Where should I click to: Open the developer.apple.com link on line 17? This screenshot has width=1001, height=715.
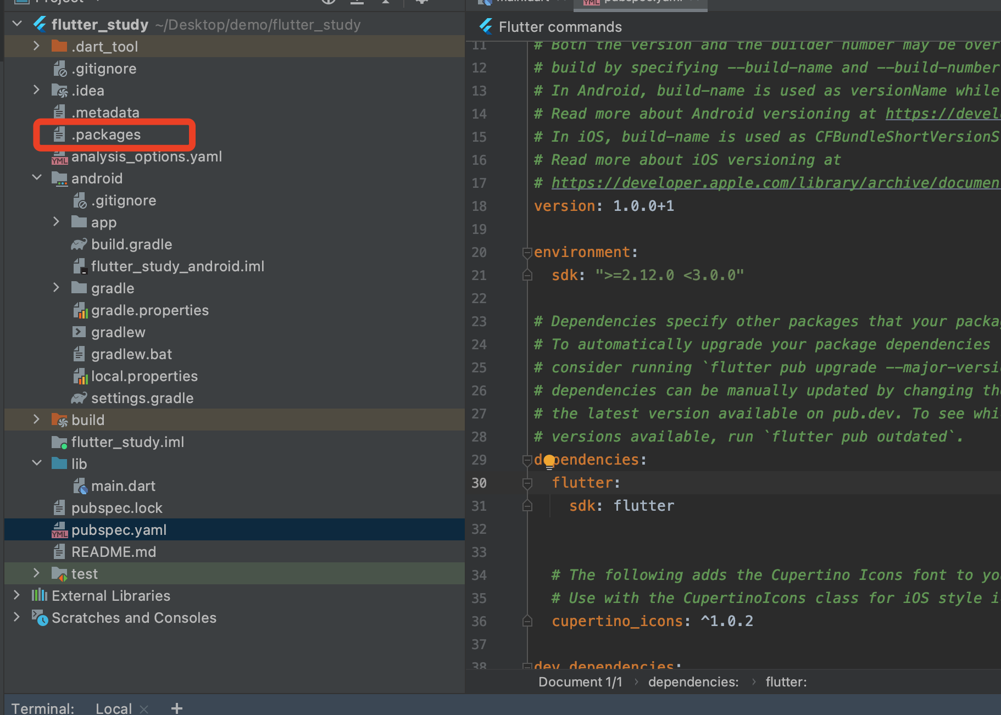point(776,183)
